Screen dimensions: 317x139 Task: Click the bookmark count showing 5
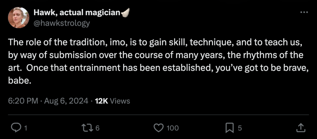pyautogui.click(x=240, y=128)
